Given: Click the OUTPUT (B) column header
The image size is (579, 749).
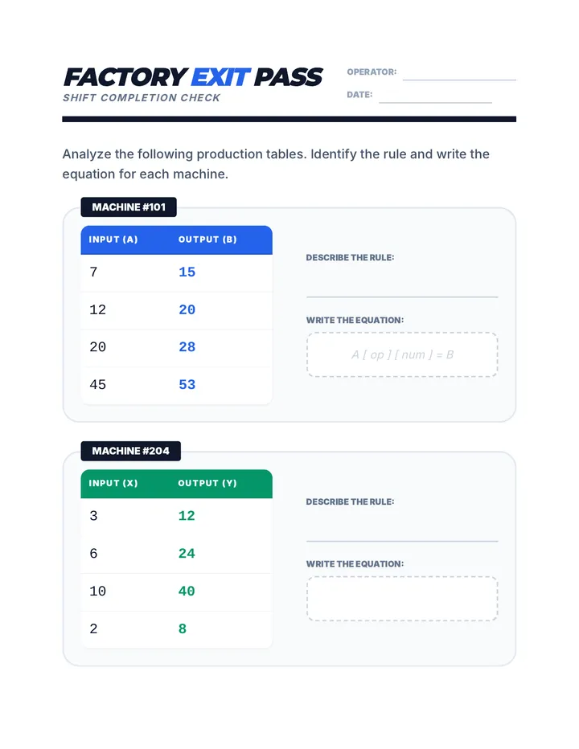Looking at the screenshot, I should point(207,239).
